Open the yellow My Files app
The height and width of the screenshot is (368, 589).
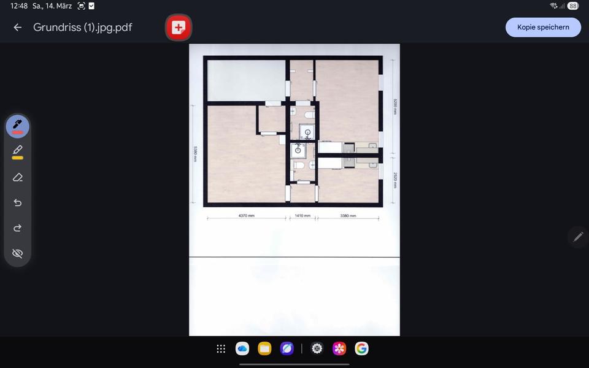264,348
